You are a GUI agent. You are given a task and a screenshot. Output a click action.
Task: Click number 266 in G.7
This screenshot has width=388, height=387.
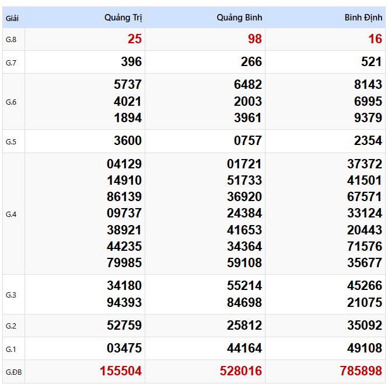[251, 61]
